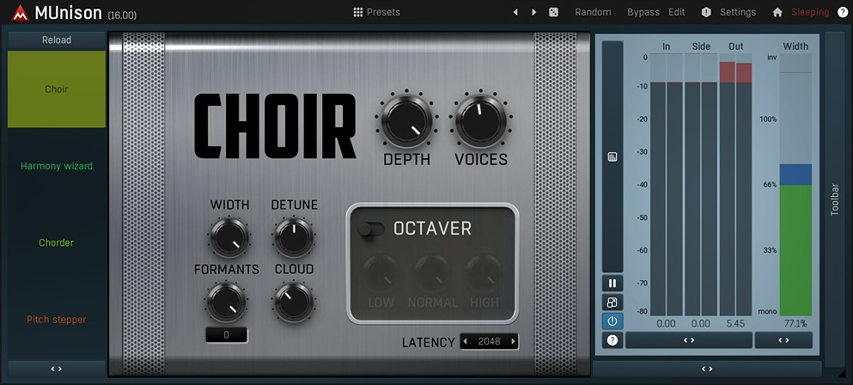Screen dimensions: 853x385
Task: Click the home icon in top bar
Action: pyautogui.click(x=777, y=12)
